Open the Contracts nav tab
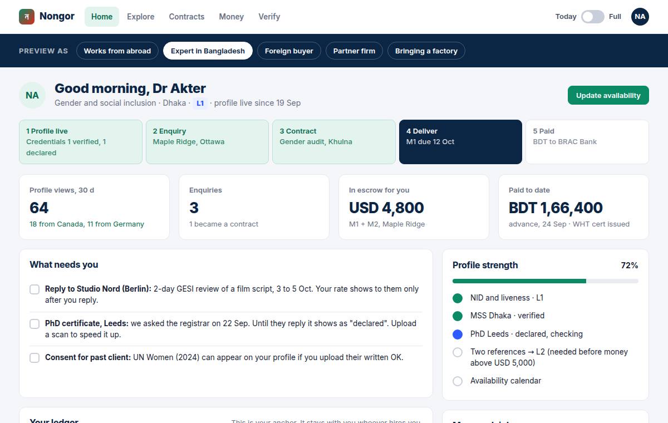Screen dimensions: 668x423 pyautogui.click(x=186, y=17)
